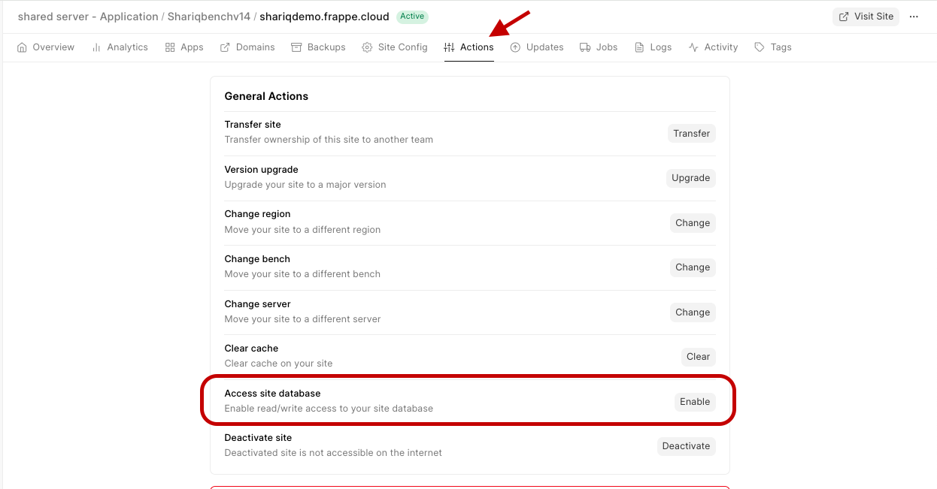
Task: Open the three-dot more options menu
Action: pyautogui.click(x=914, y=17)
